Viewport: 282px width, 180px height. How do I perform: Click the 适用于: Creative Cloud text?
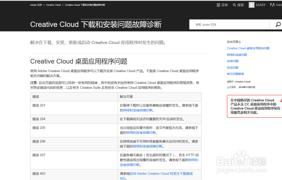[x=239, y=82]
